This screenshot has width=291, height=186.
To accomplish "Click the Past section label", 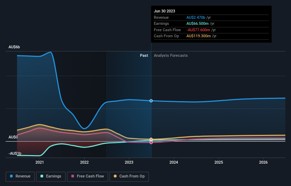I will pos(144,55).
